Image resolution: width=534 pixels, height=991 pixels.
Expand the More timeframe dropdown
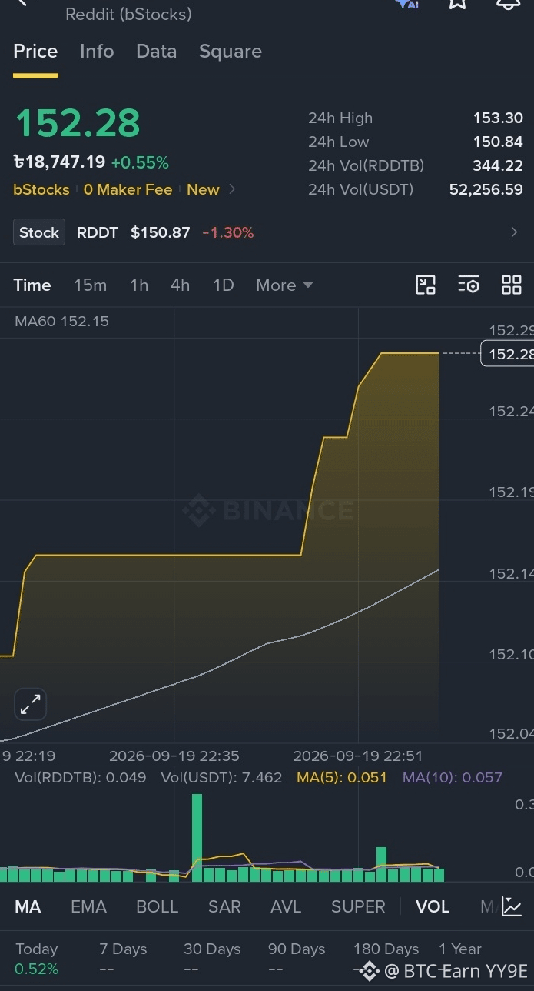coord(284,285)
